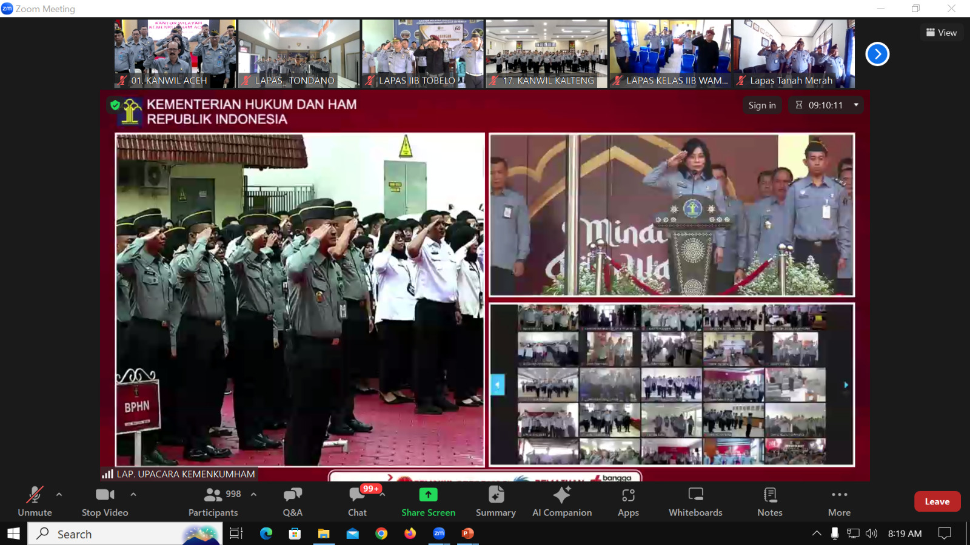Click Share Screen button

[428, 501]
